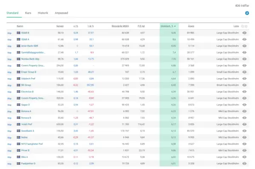Toggle watch eye for Arion Banki SDB
The image size is (255, 169).
tap(244, 46)
